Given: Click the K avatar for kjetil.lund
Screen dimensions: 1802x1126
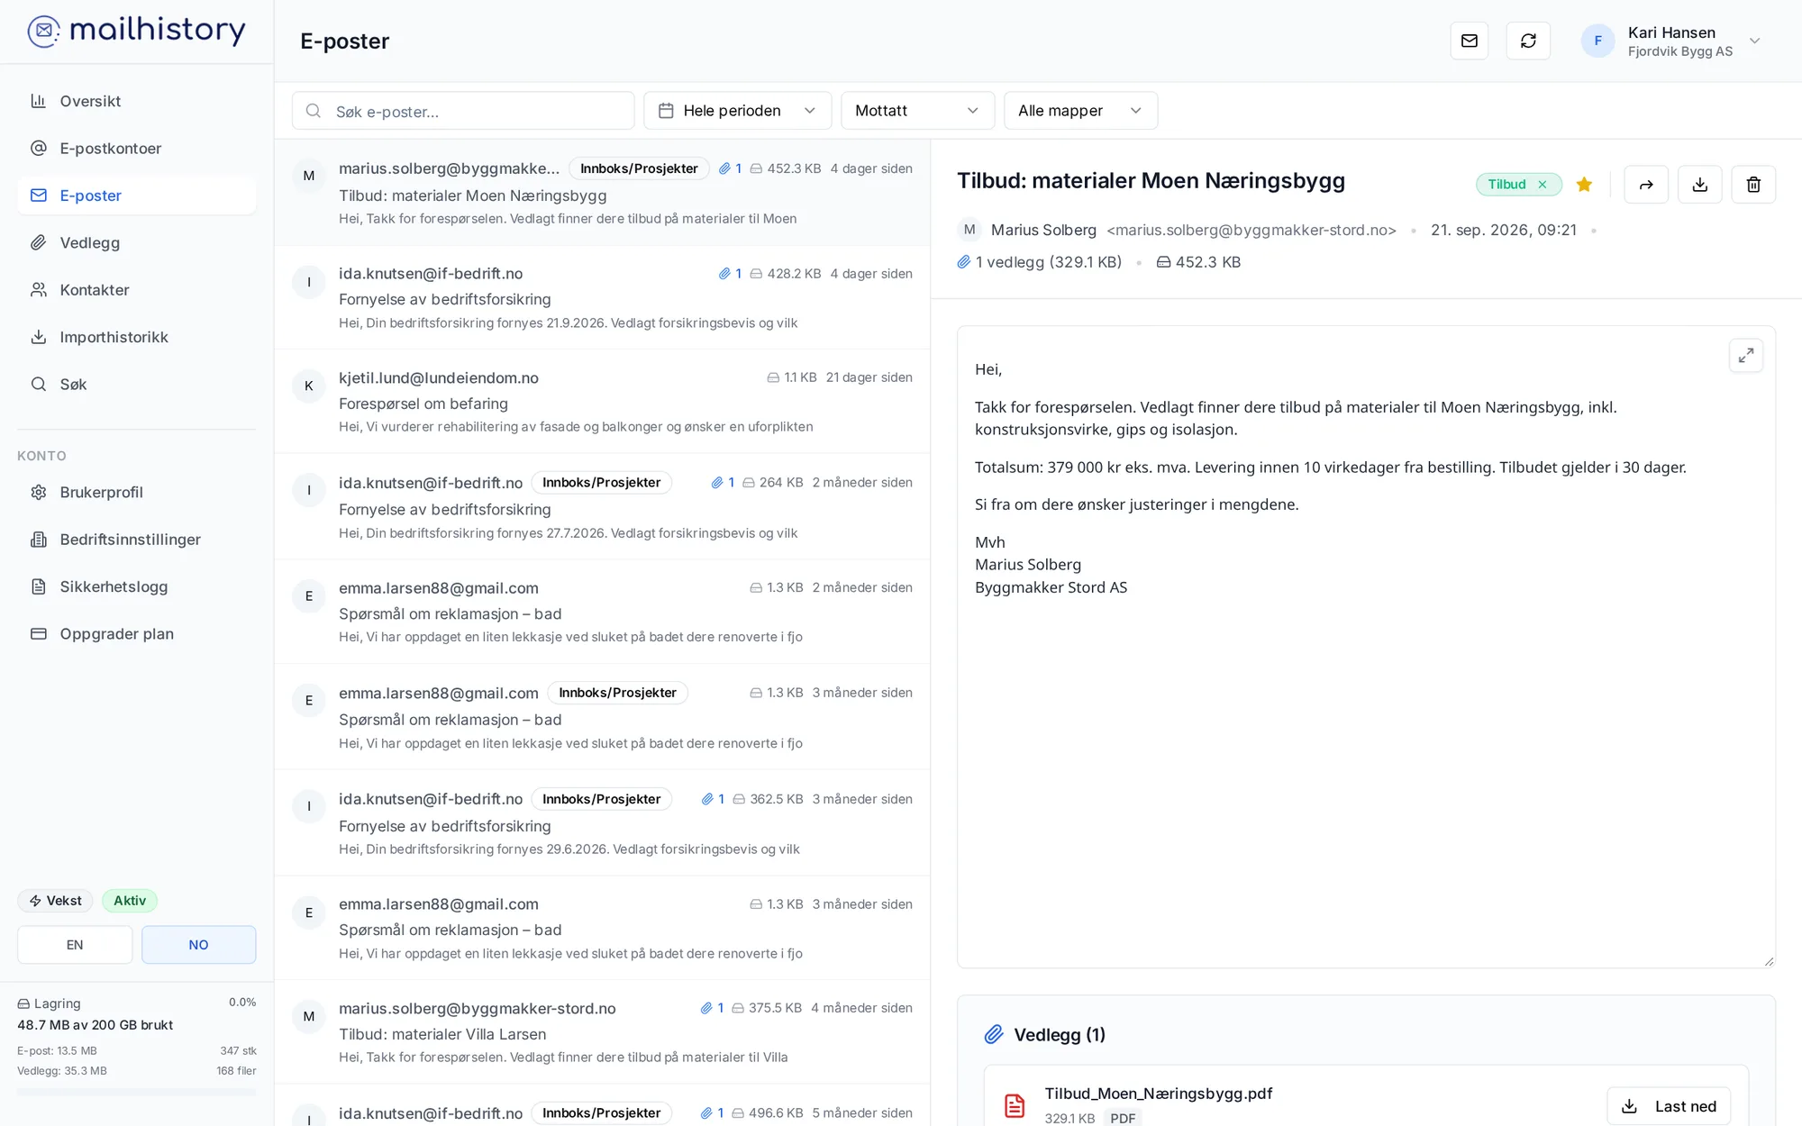Looking at the screenshot, I should click(309, 386).
